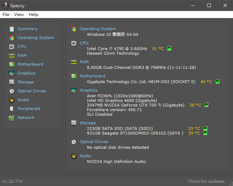Click the CPU heading link in summary
The image size is (233, 186).
84,43
